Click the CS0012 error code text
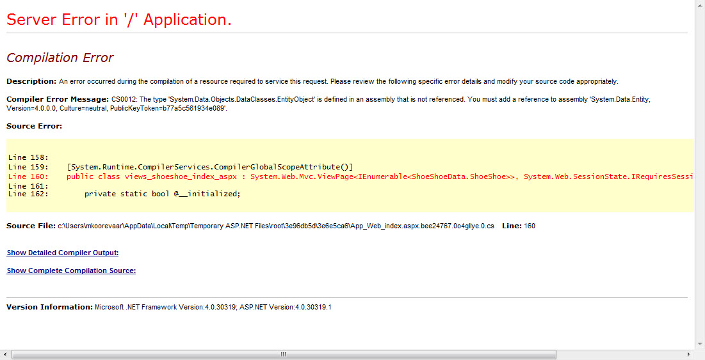The width and height of the screenshot is (705, 360). (x=124, y=99)
